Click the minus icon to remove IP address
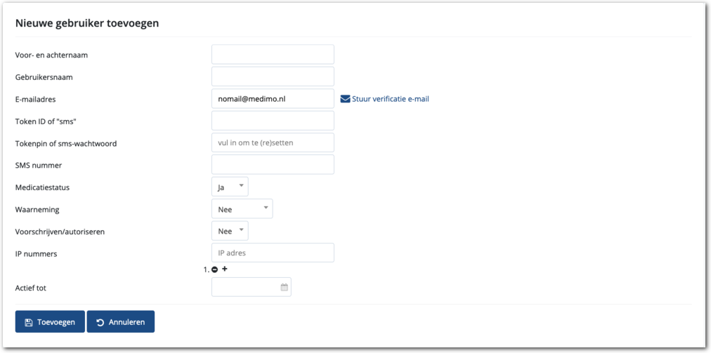The image size is (711, 353). 215,269
